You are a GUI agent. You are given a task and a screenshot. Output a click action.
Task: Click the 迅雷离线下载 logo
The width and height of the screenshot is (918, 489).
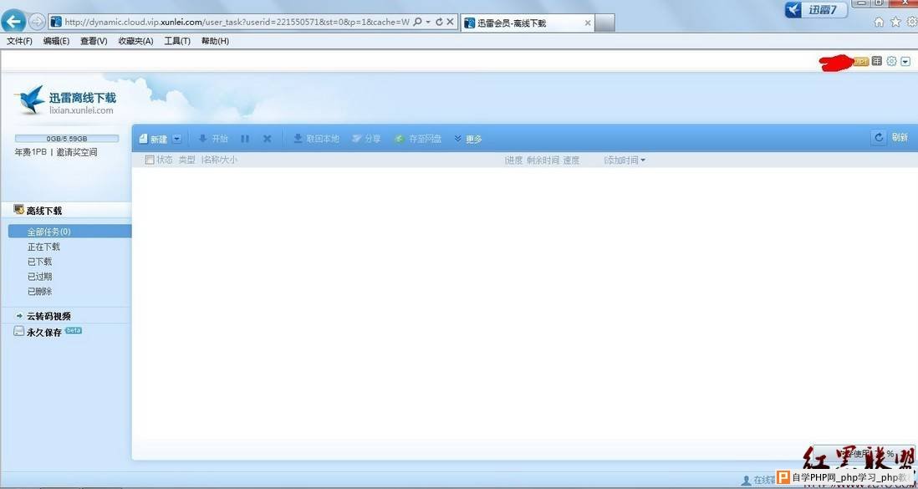click(65, 101)
